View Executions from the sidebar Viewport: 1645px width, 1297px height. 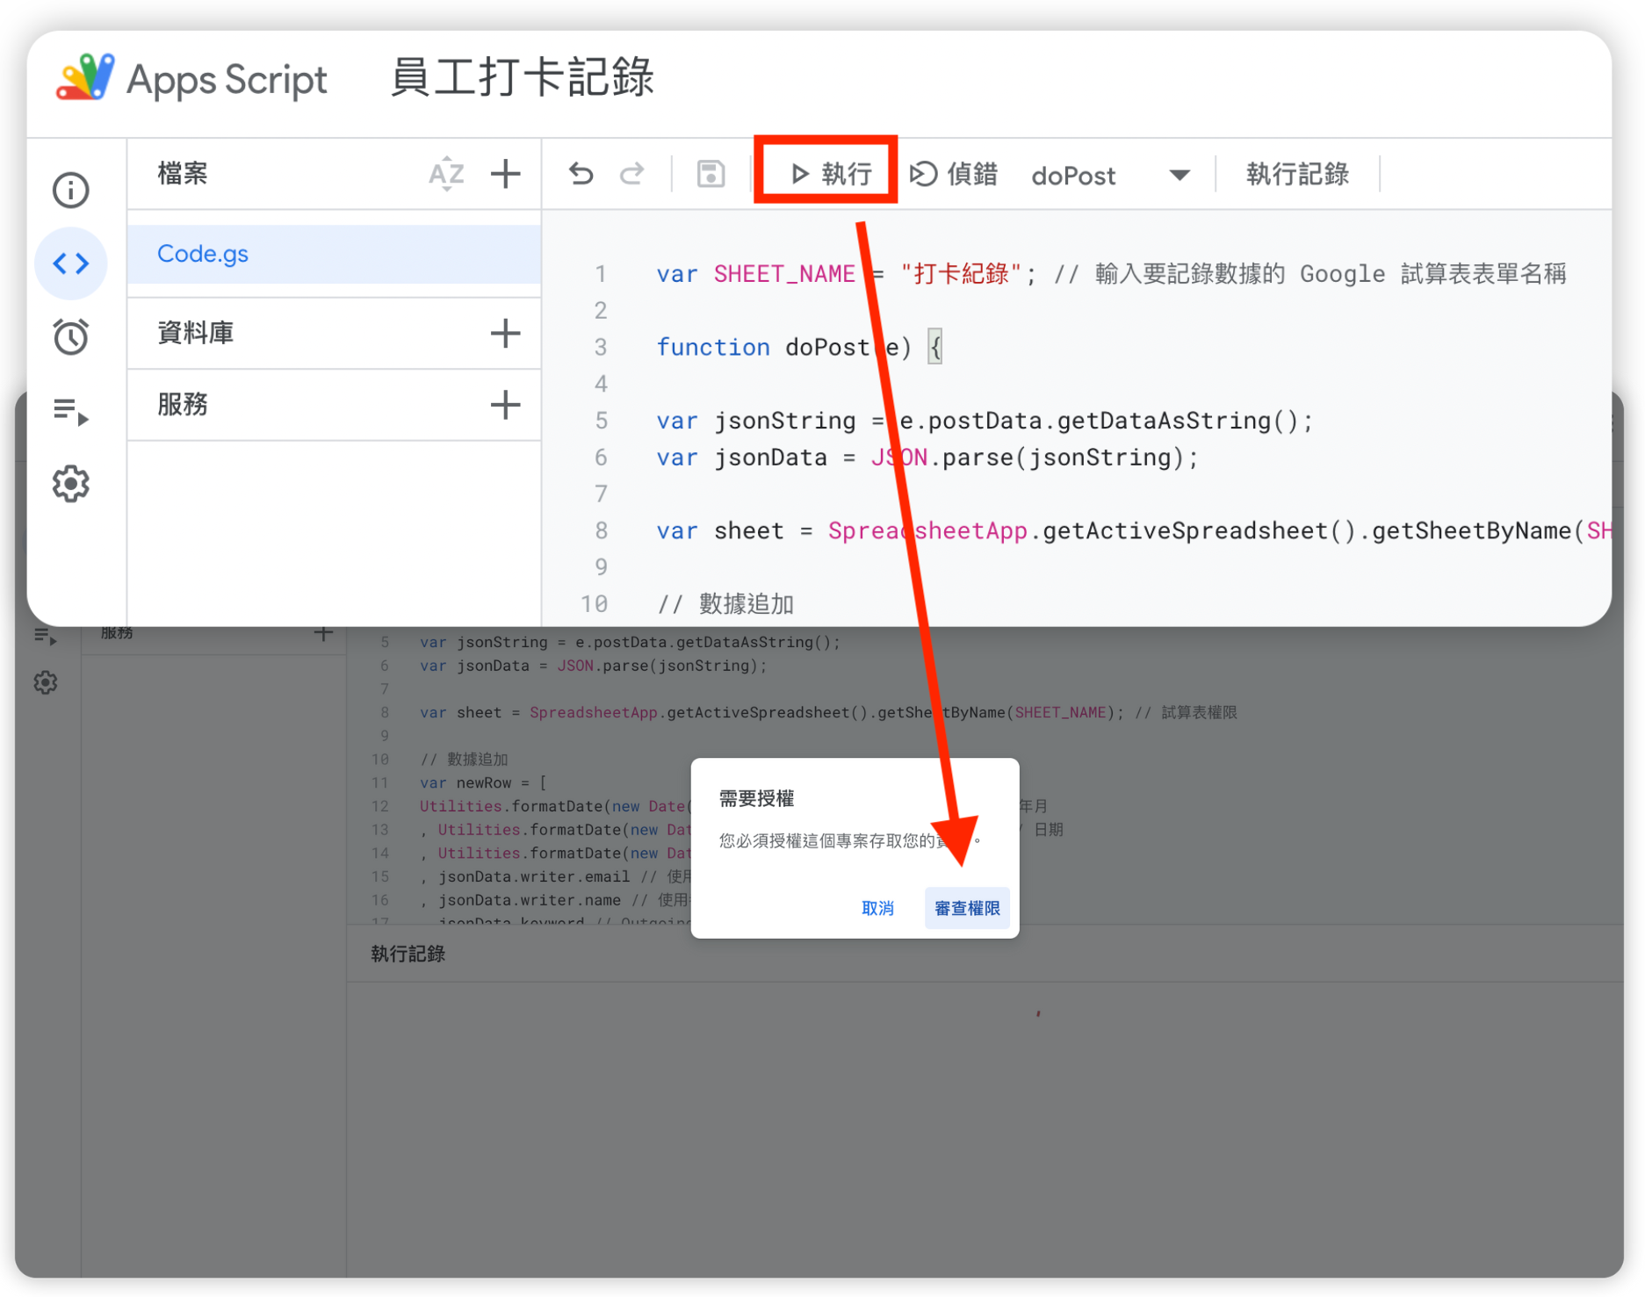click(70, 410)
